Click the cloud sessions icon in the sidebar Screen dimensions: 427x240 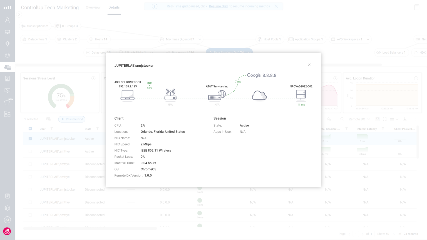[x=7, y=67]
